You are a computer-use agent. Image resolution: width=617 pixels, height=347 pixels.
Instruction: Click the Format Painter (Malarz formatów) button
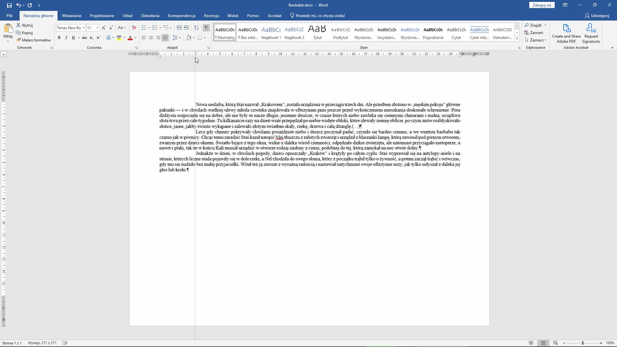33,40
